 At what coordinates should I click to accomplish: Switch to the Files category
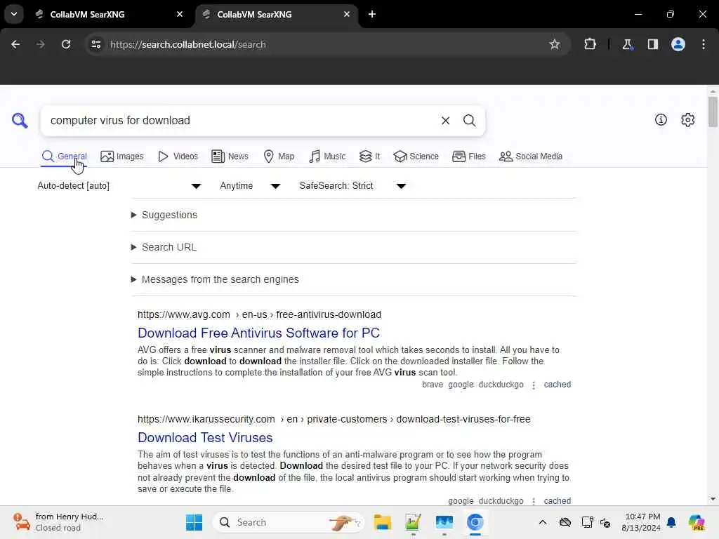coord(468,157)
